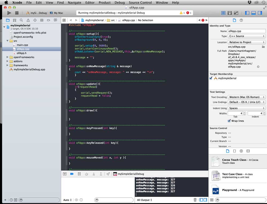The width and height of the screenshot is (267, 204).
Task: Go back in editor history
Action: point(70,20)
